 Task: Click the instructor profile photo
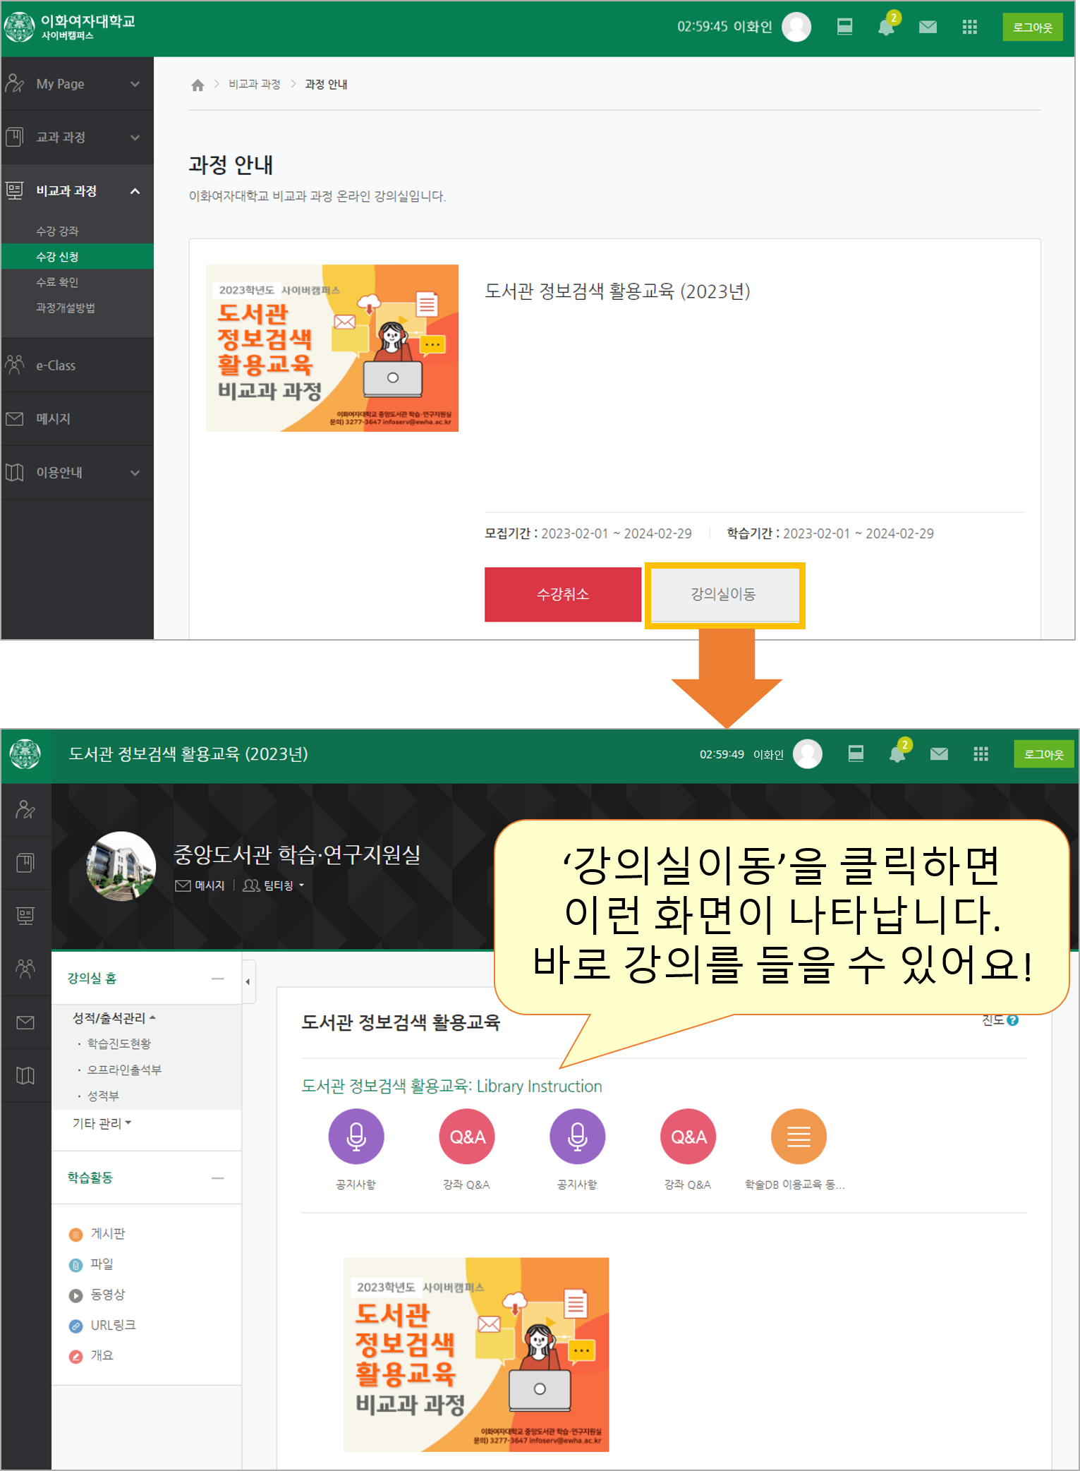121,866
